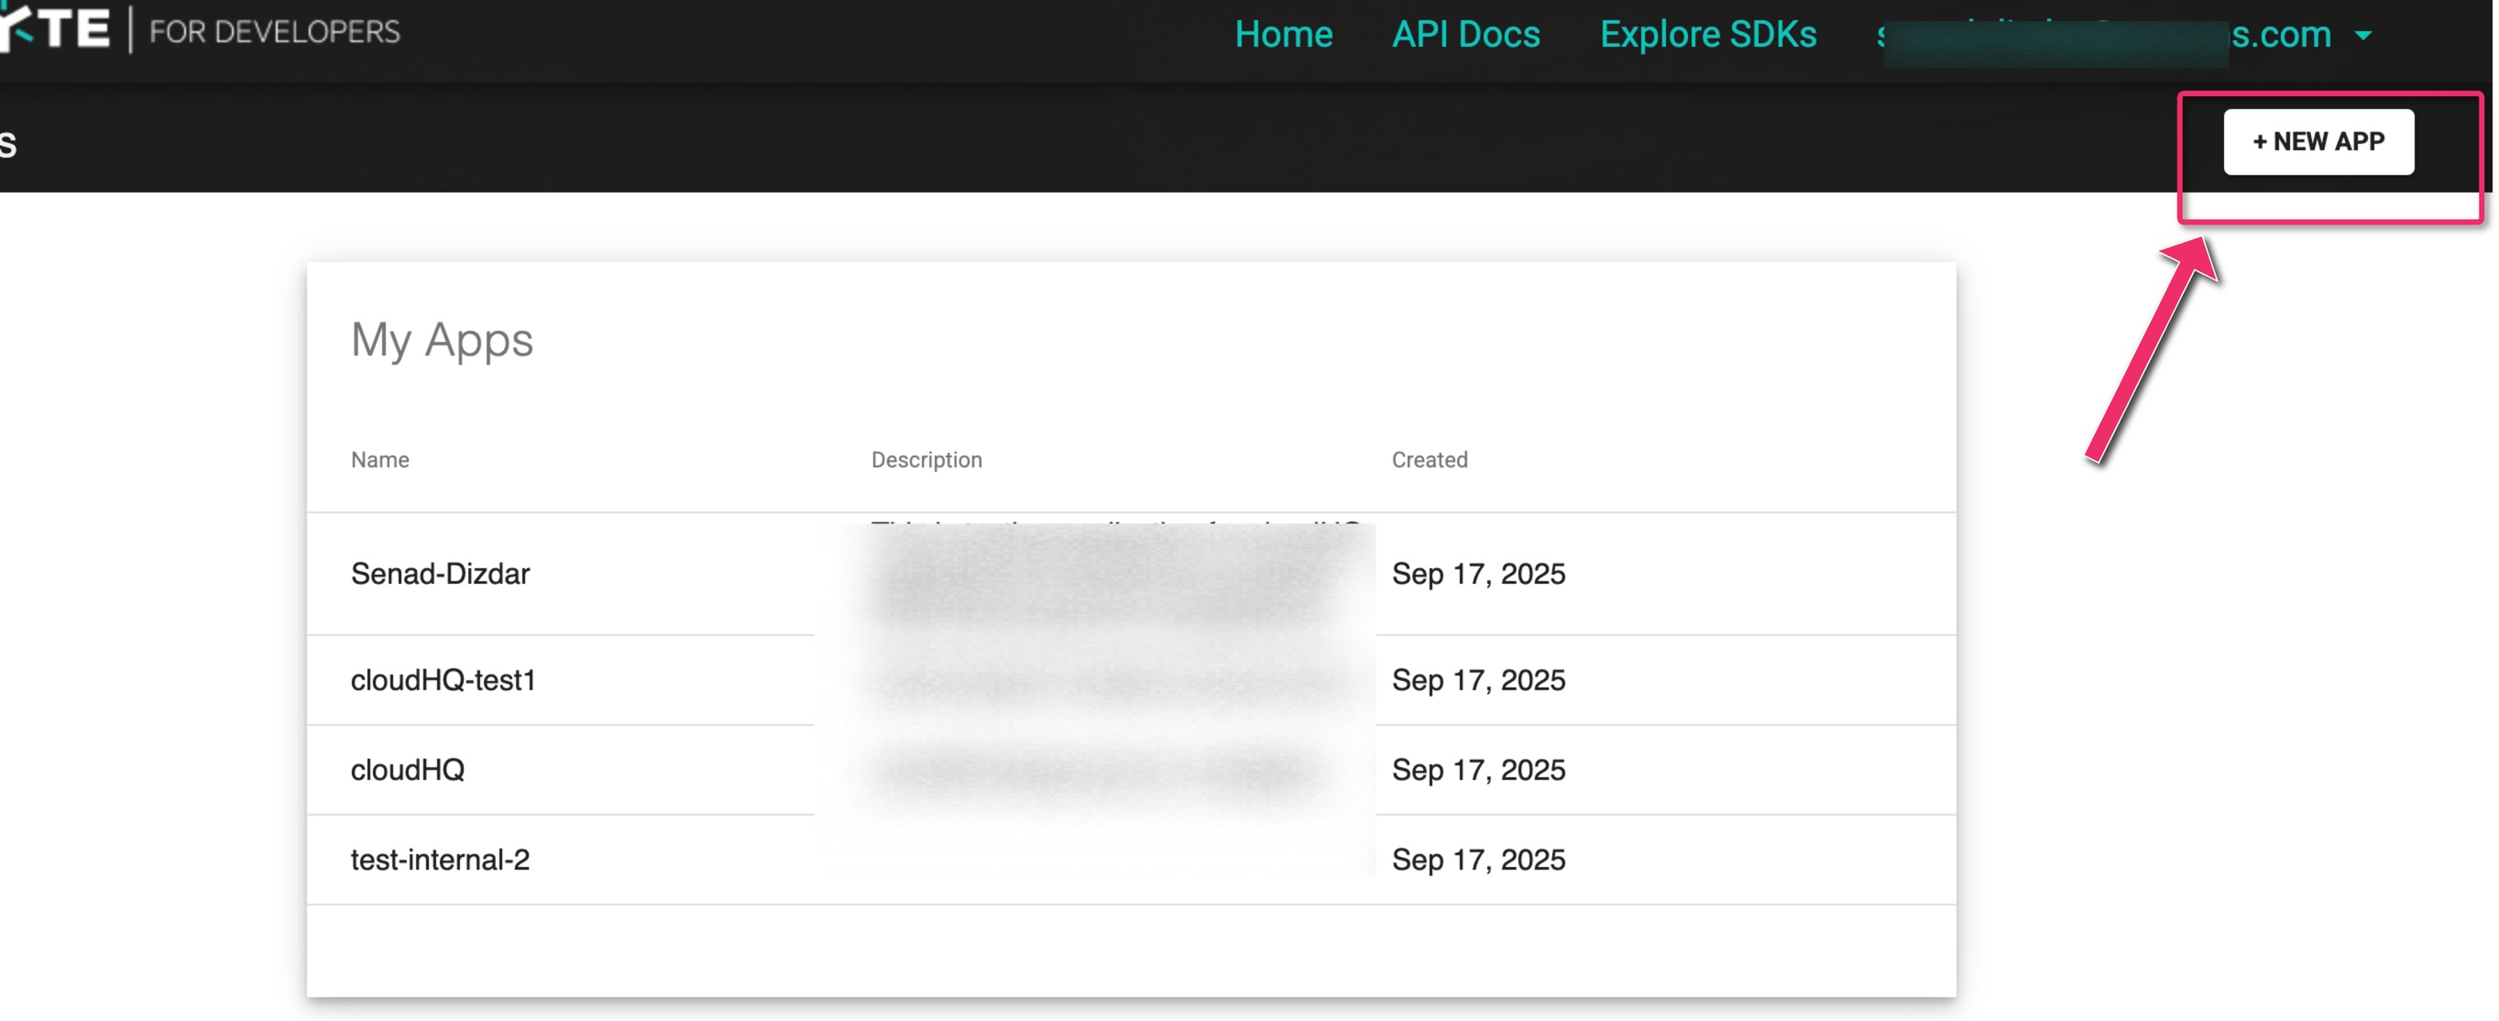Open the test-internal-2 app

[440, 859]
